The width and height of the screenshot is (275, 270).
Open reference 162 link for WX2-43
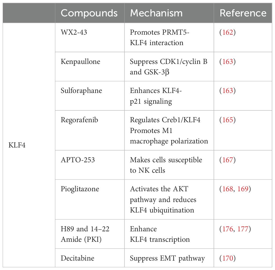pyautogui.click(x=228, y=33)
